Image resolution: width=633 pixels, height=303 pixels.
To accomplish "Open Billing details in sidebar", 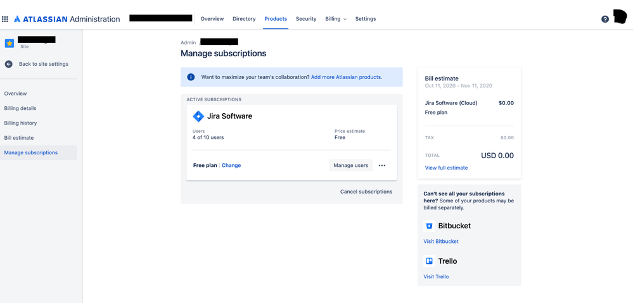I will [20, 108].
